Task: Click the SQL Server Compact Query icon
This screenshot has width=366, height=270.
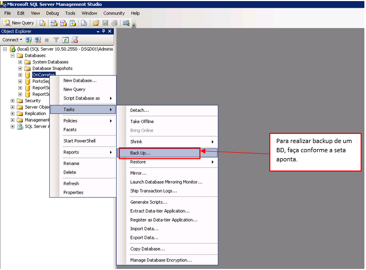Action: tap(84, 23)
